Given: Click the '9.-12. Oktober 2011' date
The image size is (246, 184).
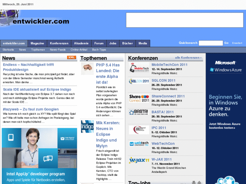Looking at the screenshot, I should click(164, 132).
